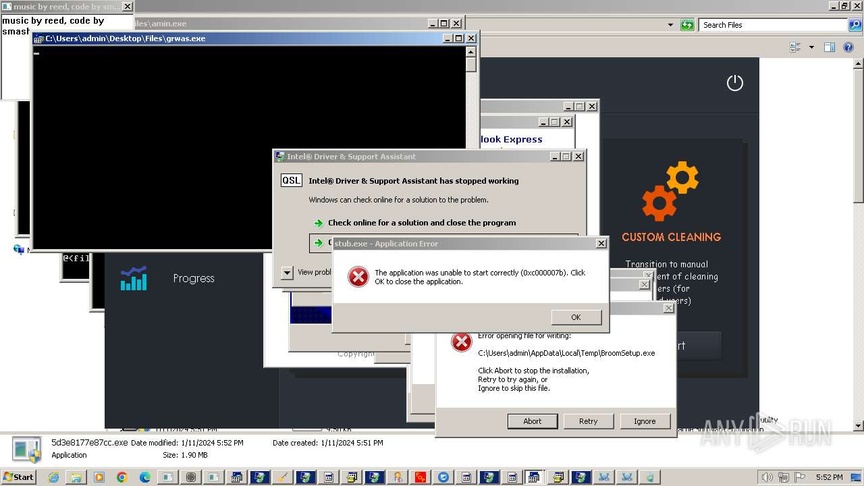Image resolution: width=864 pixels, height=486 pixels.
Task: Click Ignore in the BroomSetup error dialog
Action: click(645, 421)
